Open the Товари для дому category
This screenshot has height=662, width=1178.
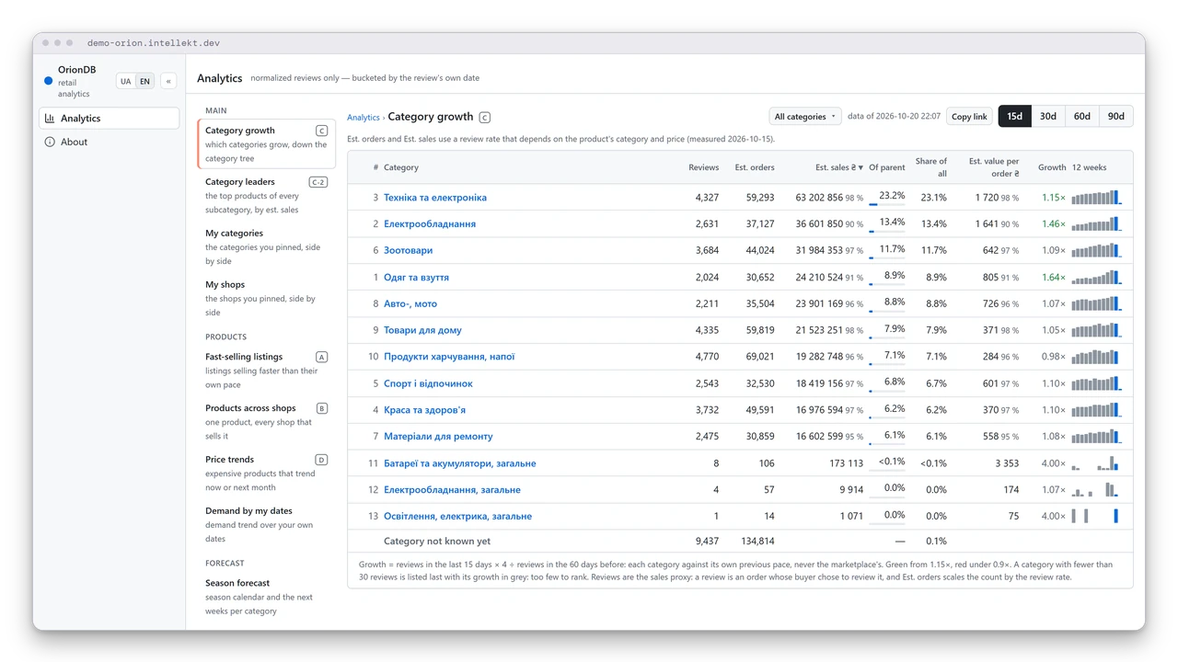[x=422, y=330]
